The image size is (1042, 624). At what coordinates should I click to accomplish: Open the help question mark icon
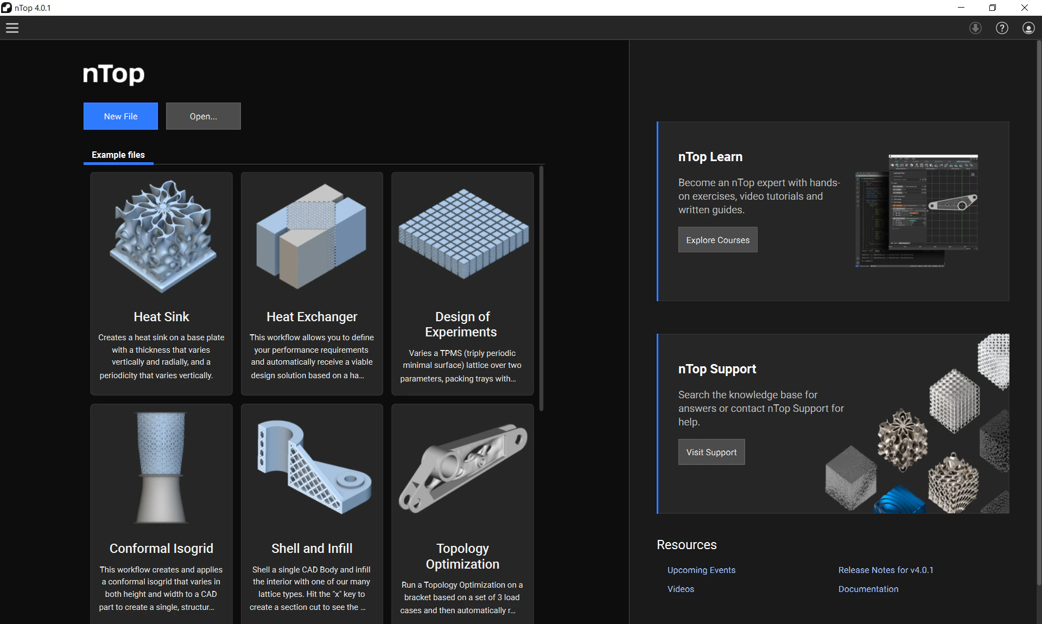1002,28
